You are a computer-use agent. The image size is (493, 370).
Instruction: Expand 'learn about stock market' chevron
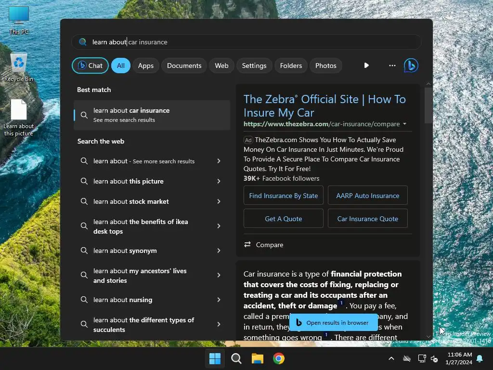click(x=219, y=201)
